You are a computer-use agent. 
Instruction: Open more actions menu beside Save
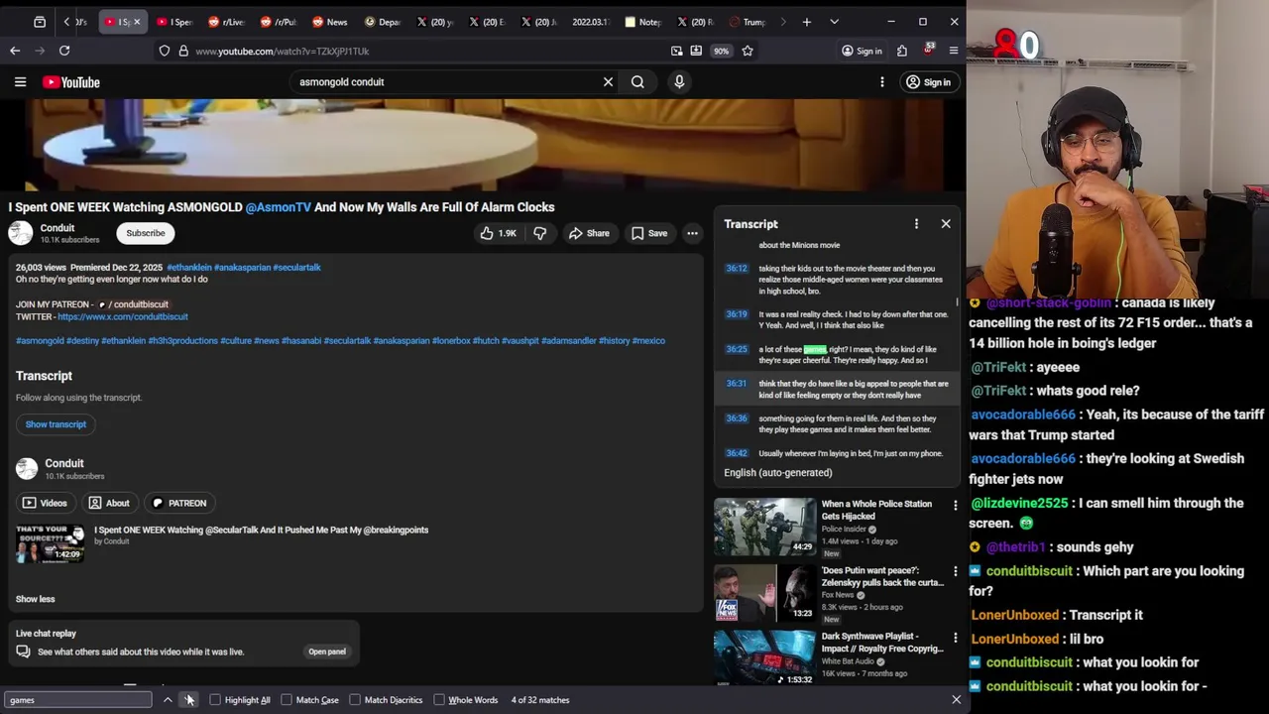click(692, 233)
